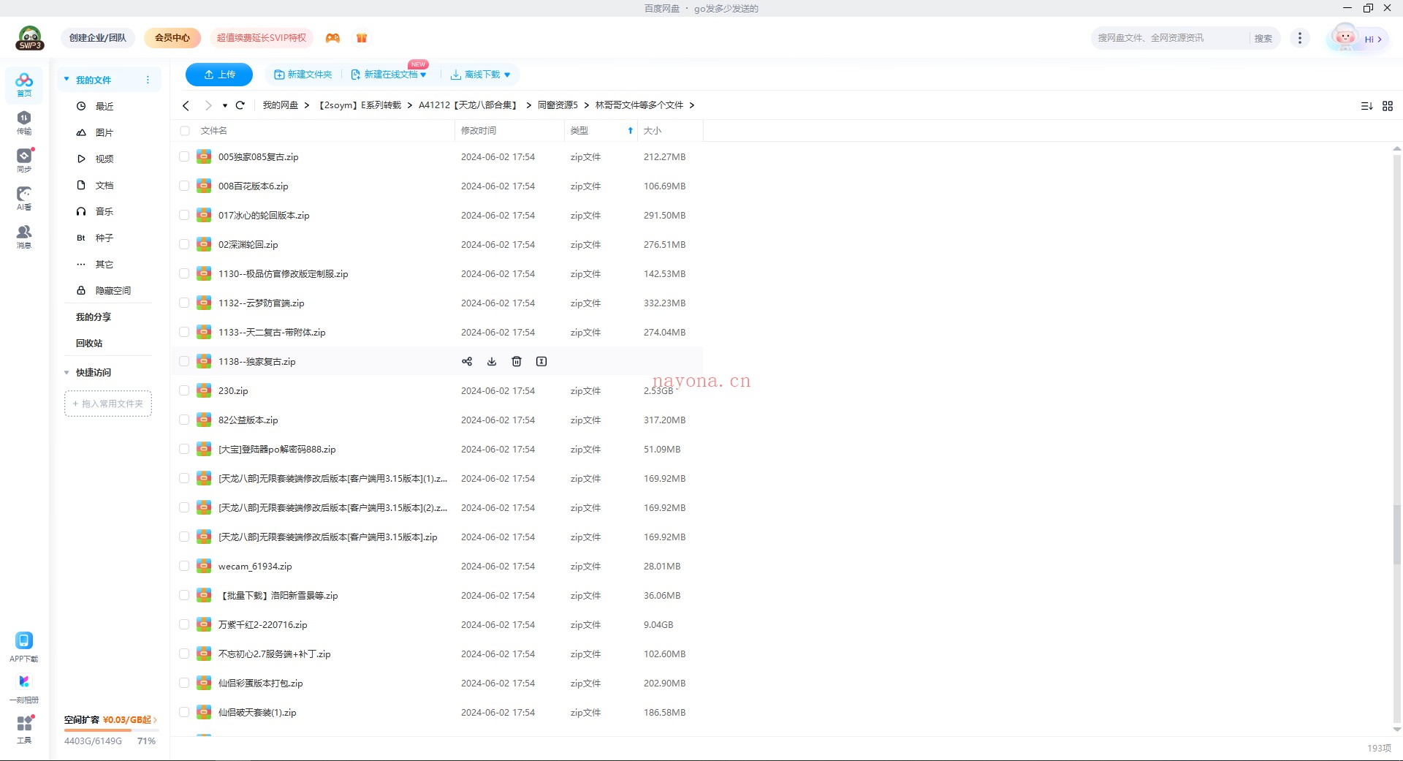The image size is (1403, 761).
Task: Tick the select-all checkbox in header
Action: pos(185,131)
